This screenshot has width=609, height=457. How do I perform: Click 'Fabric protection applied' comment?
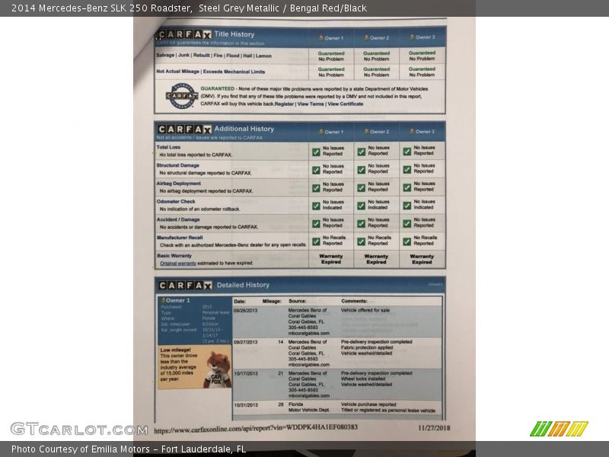[x=367, y=347]
